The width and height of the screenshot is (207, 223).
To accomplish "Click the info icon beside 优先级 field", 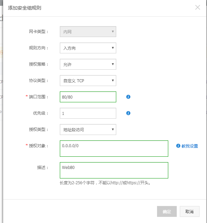I will [x=128, y=113].
